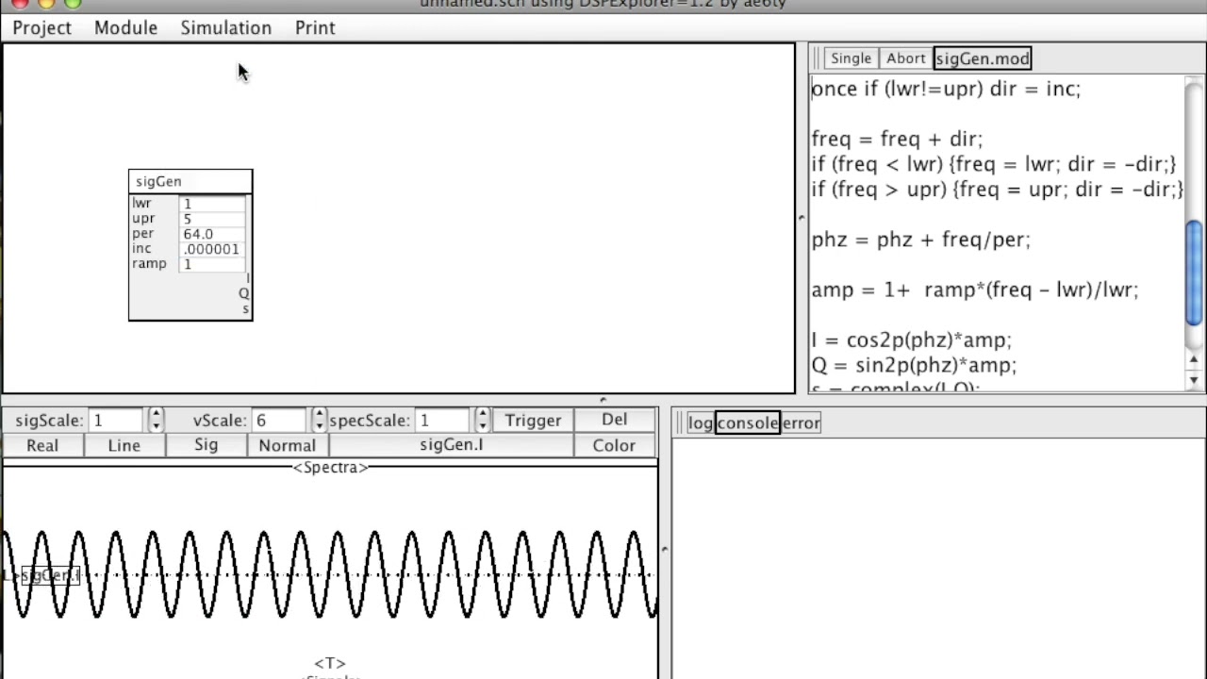1207x679 pixels.
Task: Click the Del button
Action: coord(614,420)
